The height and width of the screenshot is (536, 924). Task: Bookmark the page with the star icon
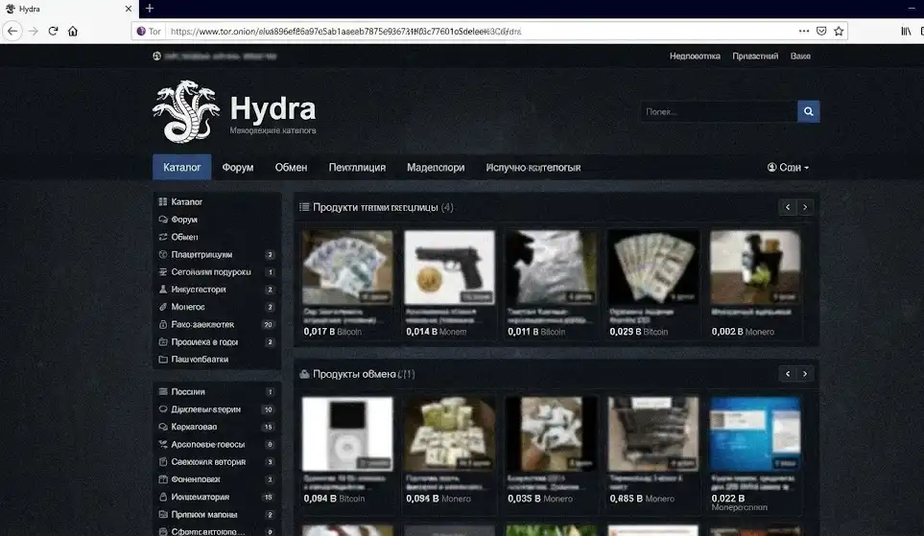pos(839,32)
